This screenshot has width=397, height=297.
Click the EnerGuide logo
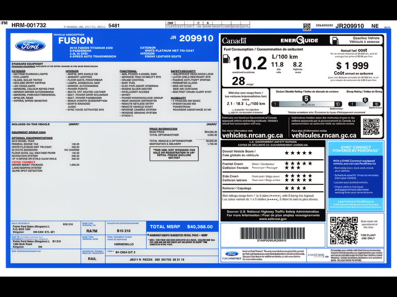pyautogui.click(x=299, y=40)
